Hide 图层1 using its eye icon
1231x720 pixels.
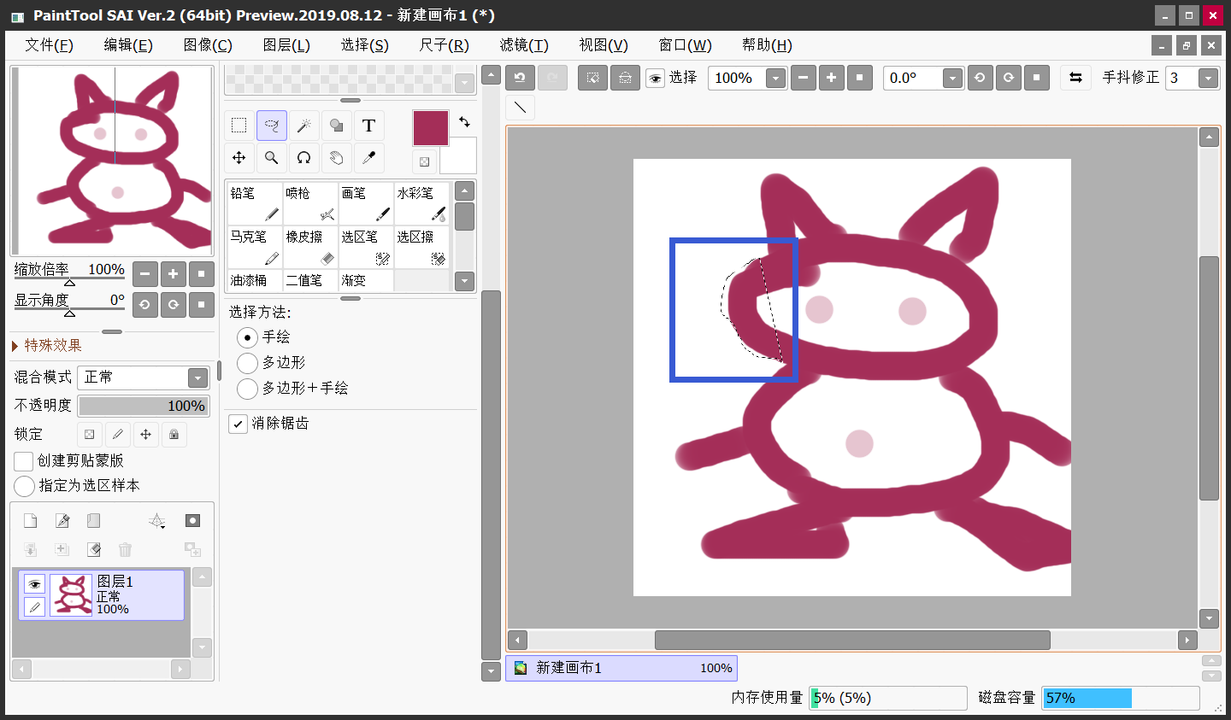pyautogui.click(x=34, y=584)
